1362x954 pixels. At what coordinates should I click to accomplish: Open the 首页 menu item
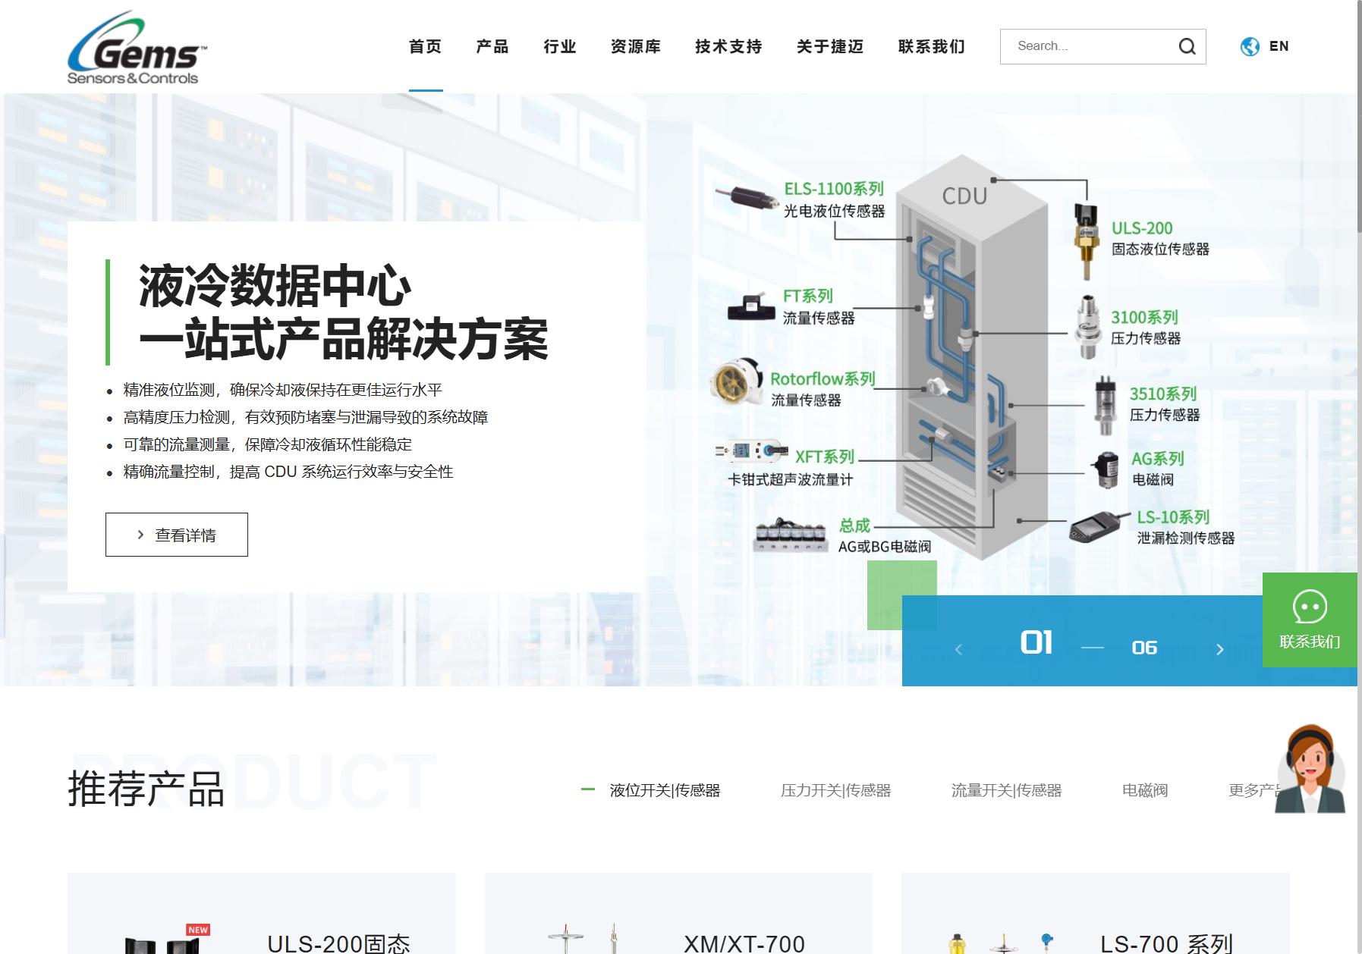(425, 47)
